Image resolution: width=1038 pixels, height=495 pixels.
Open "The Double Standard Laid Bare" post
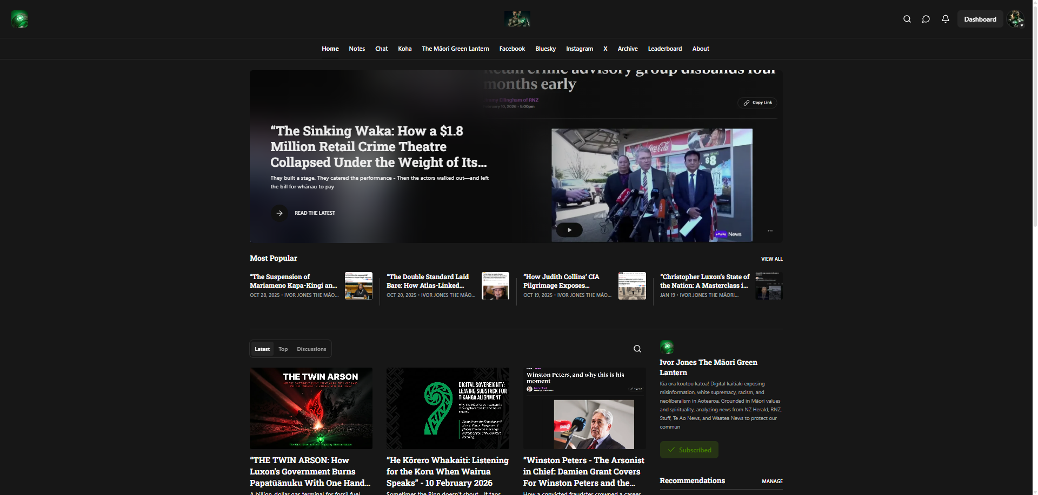[x=428, y=281]
